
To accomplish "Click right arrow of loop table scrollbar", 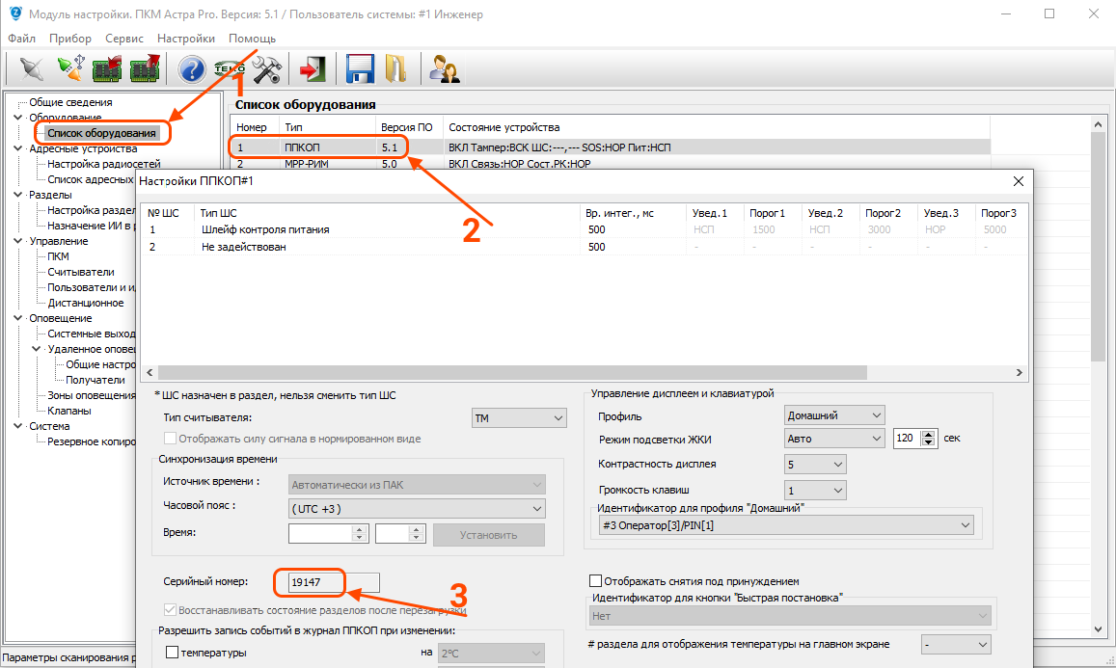I will click(x=1020, y=373).
